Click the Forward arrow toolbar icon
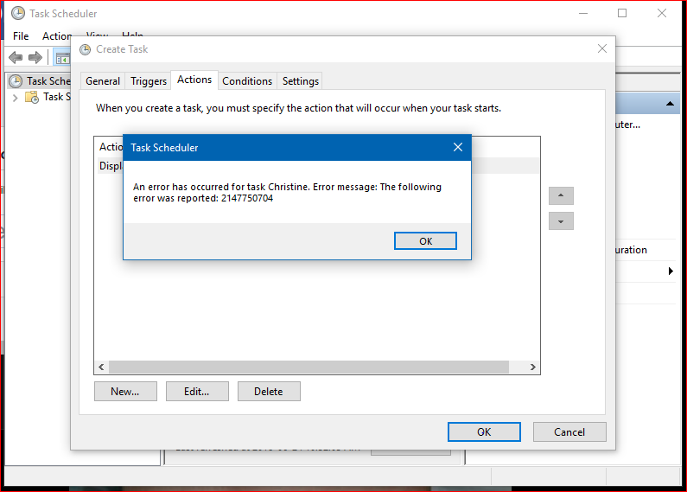This screenshot has height=492, width=687. (35, 57)
